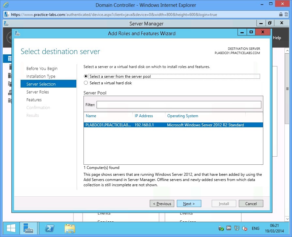Select the 'Select a server from the server pool' option
Viewport: 292px width, 237px height.
[85, 76]
